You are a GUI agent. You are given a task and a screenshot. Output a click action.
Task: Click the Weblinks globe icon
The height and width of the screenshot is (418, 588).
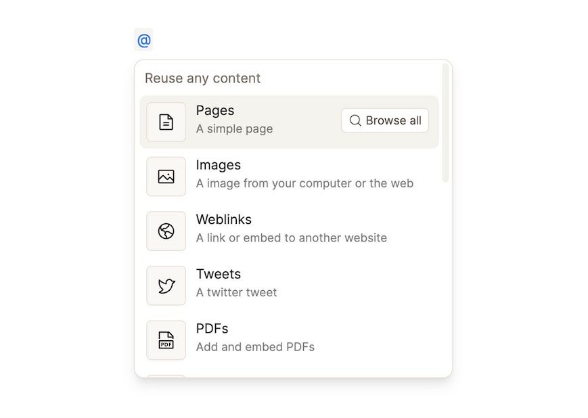click(x=166, y=231)
